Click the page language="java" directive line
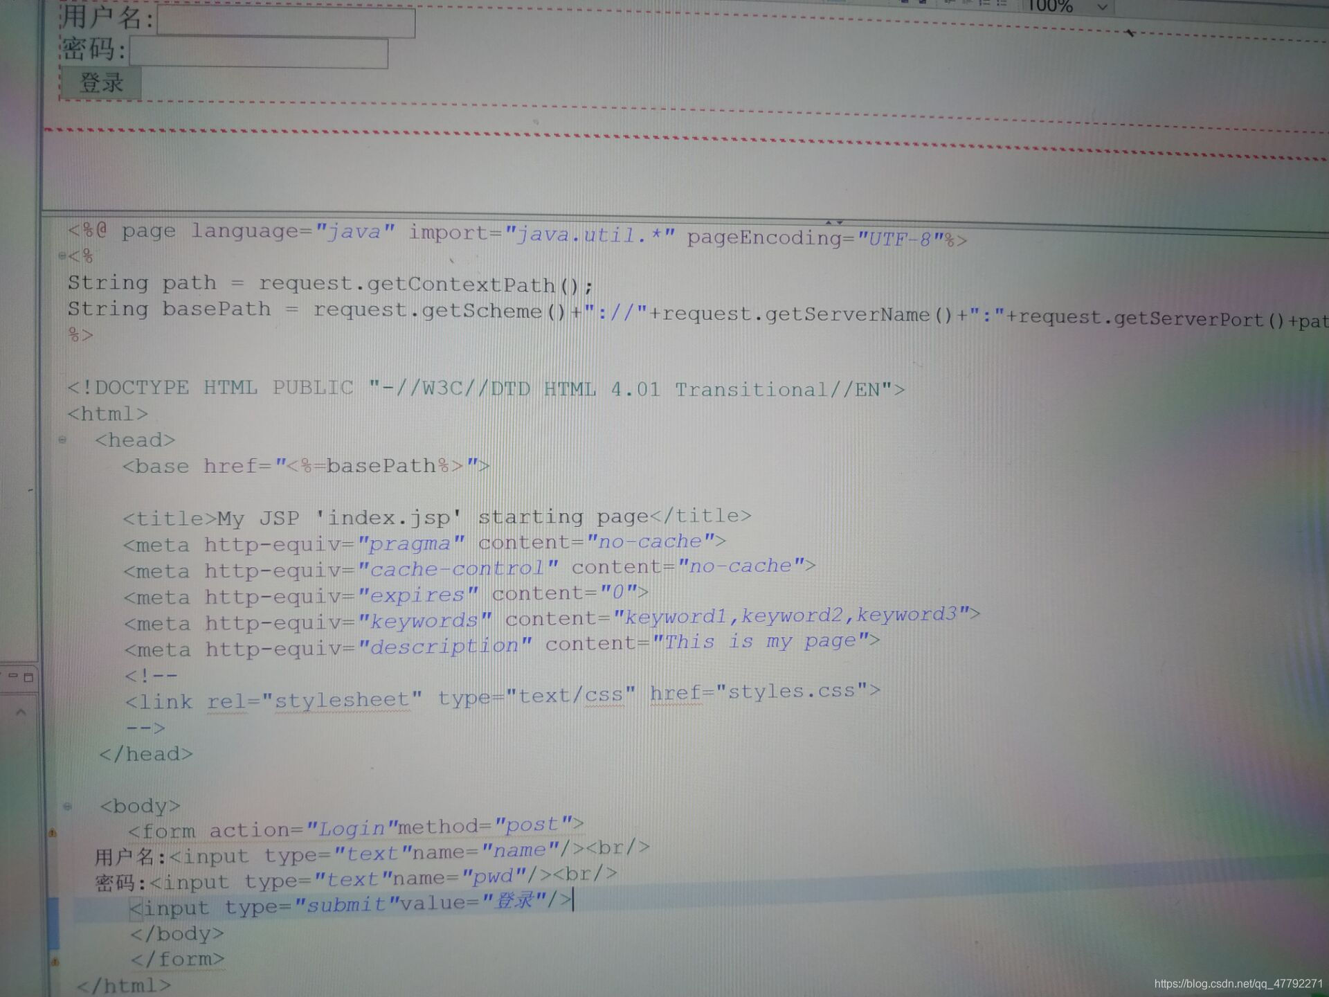1329x997 pixels. [x=517, y=235]
